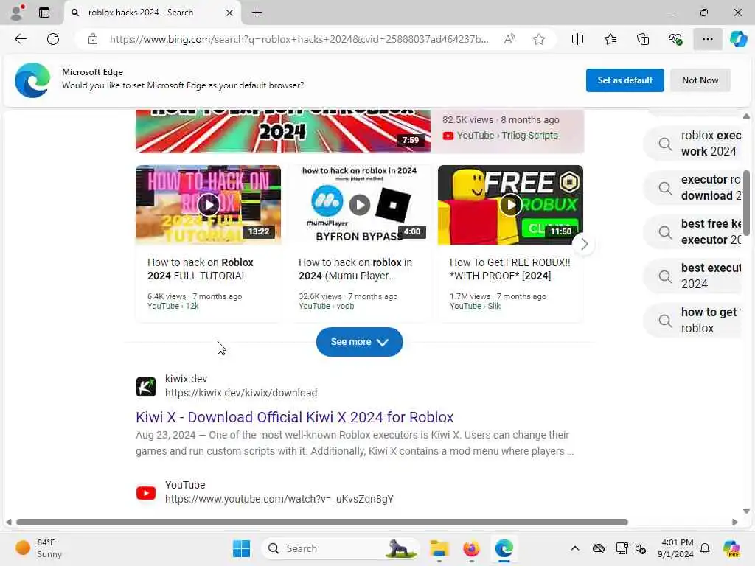This screenshot has height=566, width=755.
Task: Click the vertical scrollbar thumb
Action: click(x=746, y=203)
